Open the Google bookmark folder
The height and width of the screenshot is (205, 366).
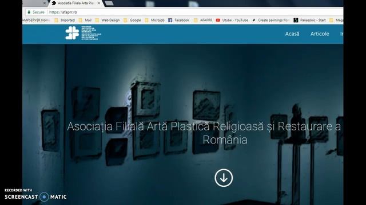(132, 20)
